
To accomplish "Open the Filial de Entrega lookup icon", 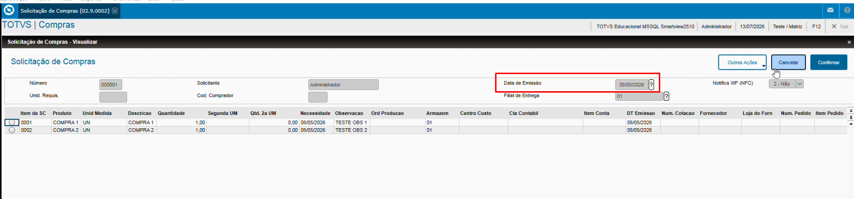I will [666, 96].
